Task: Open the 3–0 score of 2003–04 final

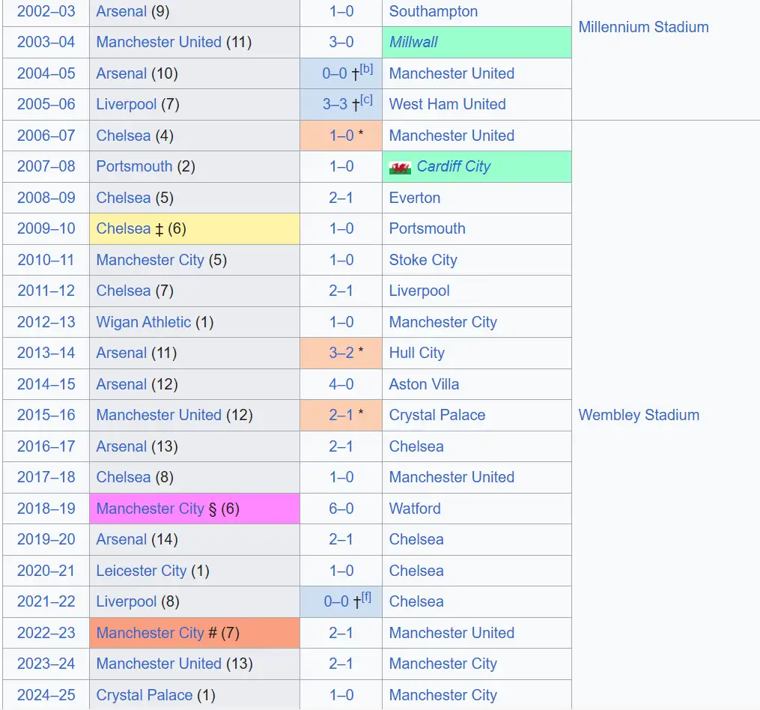Action: click(341, 42)
